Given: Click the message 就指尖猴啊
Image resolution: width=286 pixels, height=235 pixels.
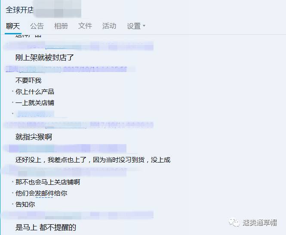Looking at the screenshot, I should 34,137.
